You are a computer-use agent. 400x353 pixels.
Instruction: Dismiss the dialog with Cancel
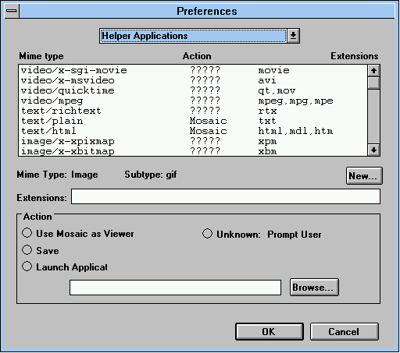(344, 332)
